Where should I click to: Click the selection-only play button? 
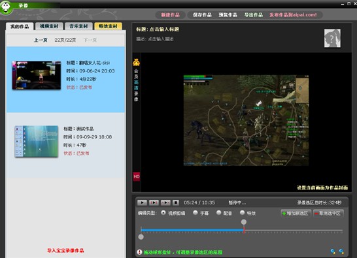tap(154, 202)
